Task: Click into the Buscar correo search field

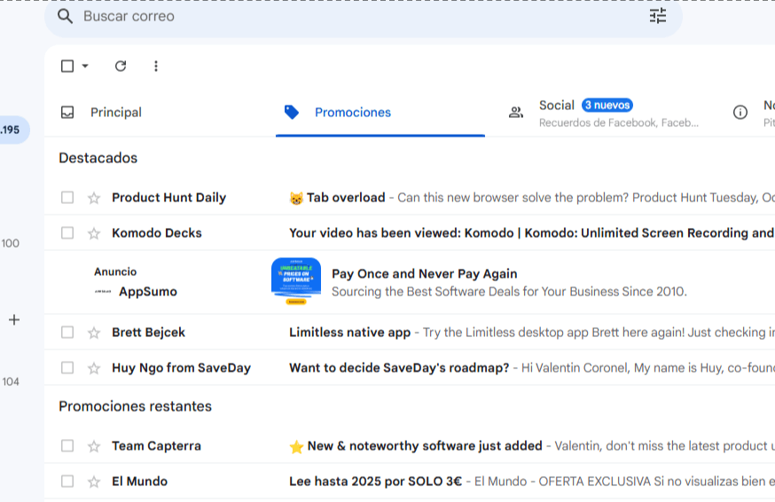Action: (x=364, y=16)
